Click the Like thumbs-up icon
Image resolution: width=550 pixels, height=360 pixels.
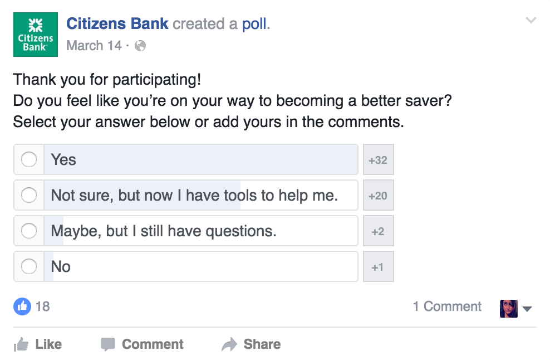(x=21, y=344)
